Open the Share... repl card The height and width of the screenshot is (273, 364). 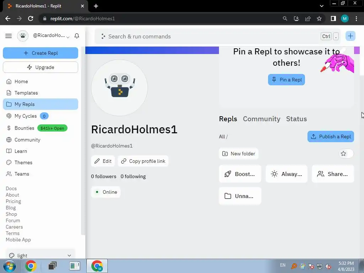pos(333,174)
